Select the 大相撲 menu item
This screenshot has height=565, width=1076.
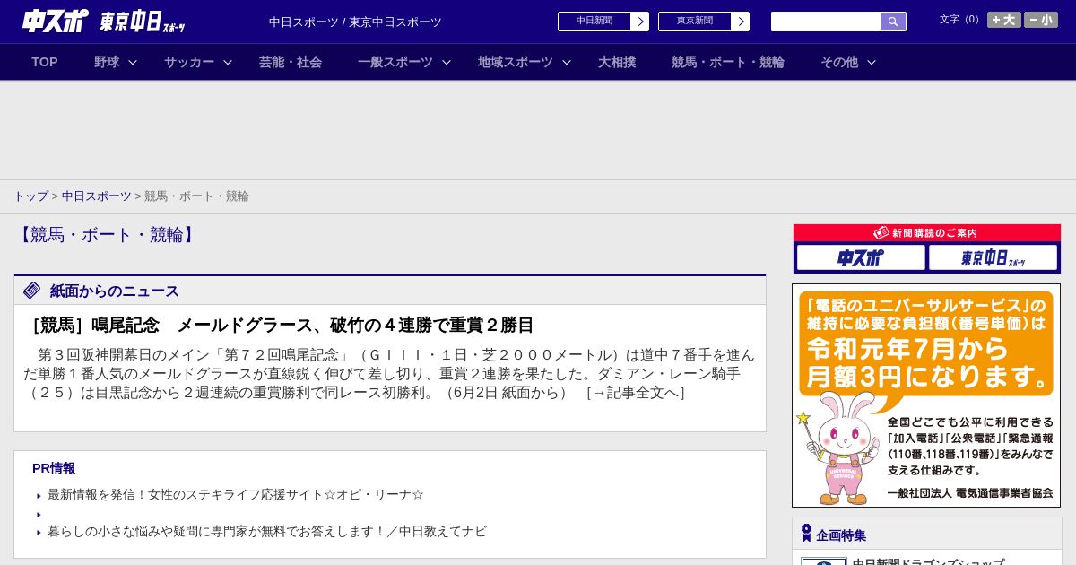coord(617,62)
